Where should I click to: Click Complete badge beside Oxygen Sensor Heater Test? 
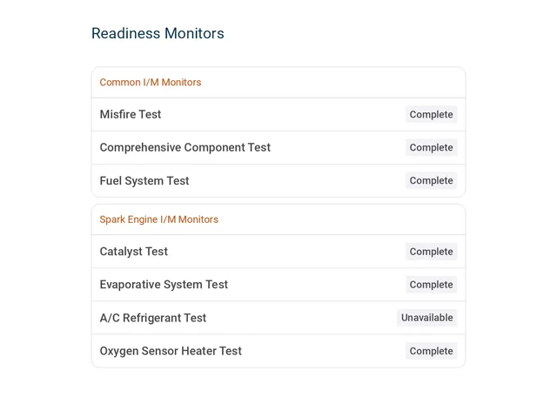[432, 351]
